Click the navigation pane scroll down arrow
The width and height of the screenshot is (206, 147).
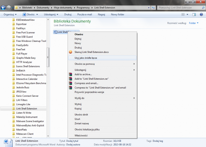click(x=48, y=136)
